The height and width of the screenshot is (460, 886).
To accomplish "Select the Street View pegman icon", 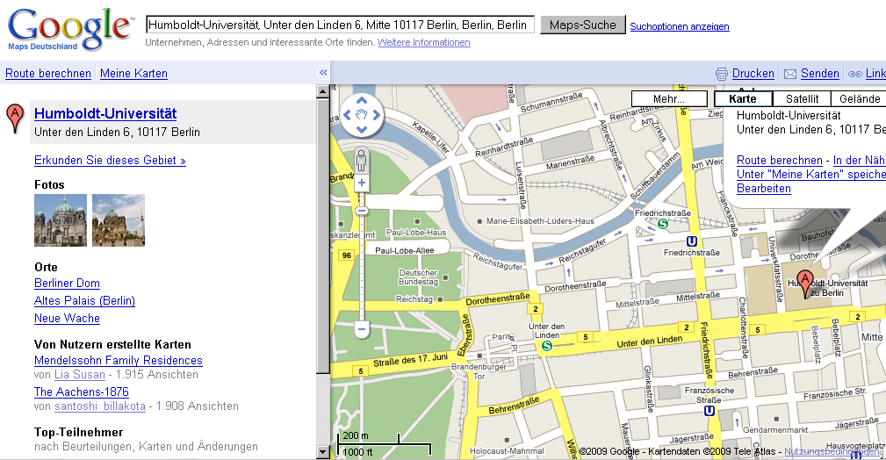I will (x=362, y=161).
